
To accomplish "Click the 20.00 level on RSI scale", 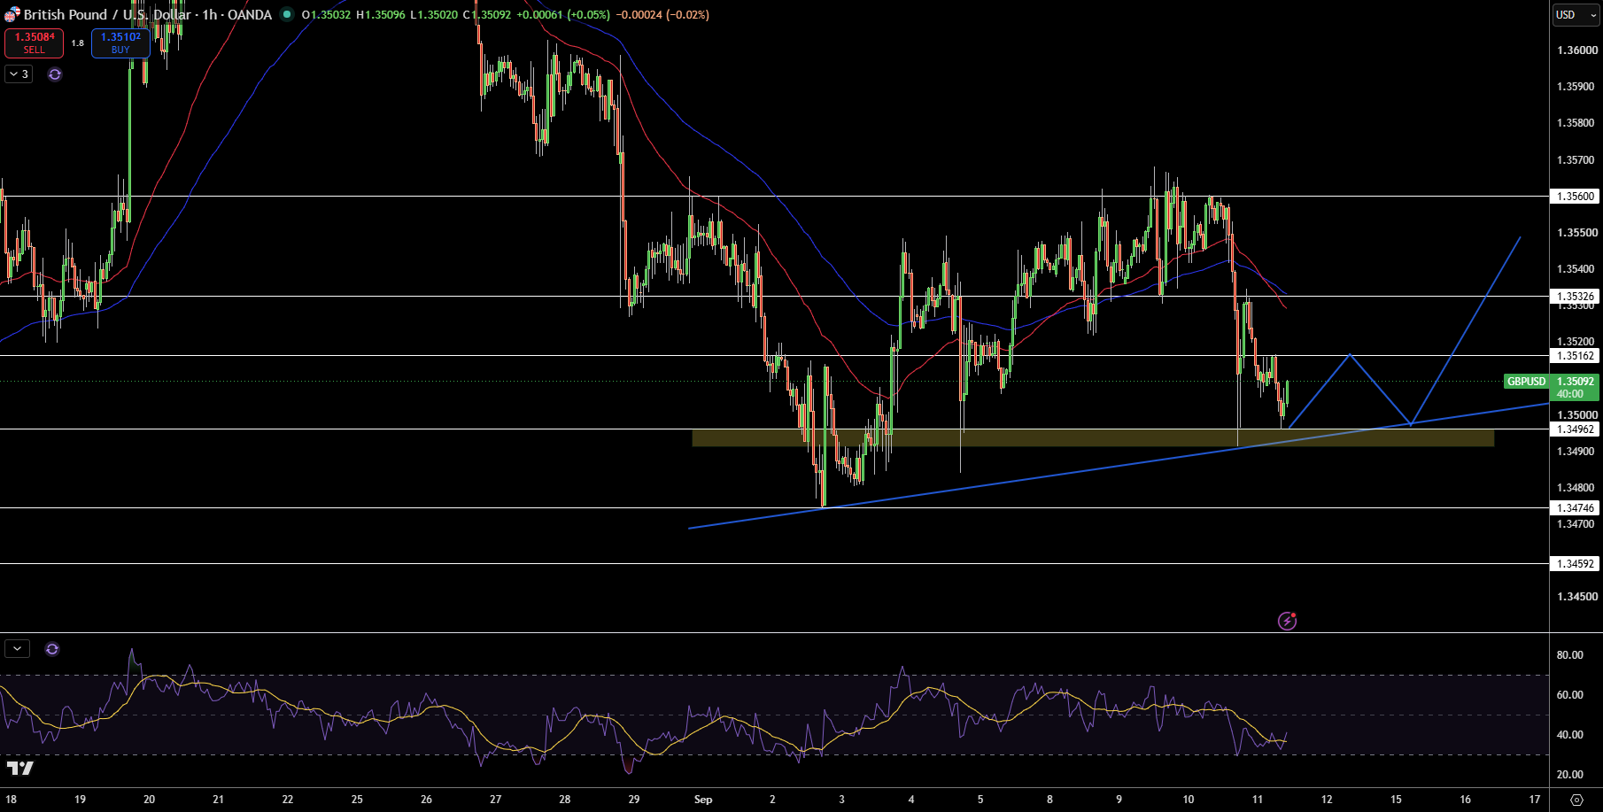I will (x=1569, y=775).
